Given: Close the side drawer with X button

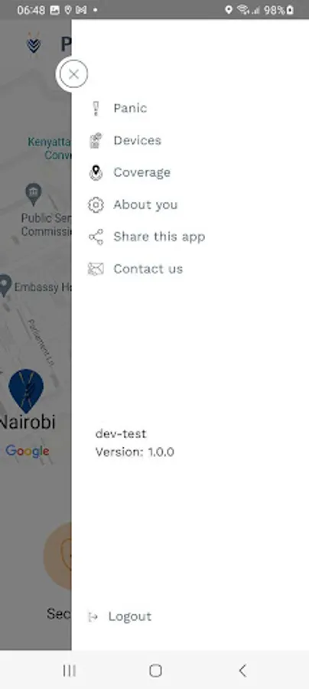Looking at the screenshot, I should (x=73, y=74).
